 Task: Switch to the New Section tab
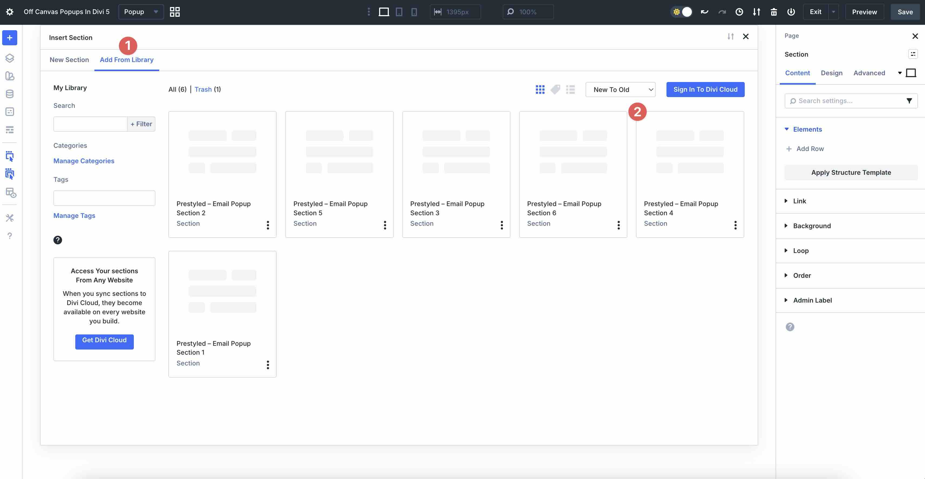(x=69, y=60)
